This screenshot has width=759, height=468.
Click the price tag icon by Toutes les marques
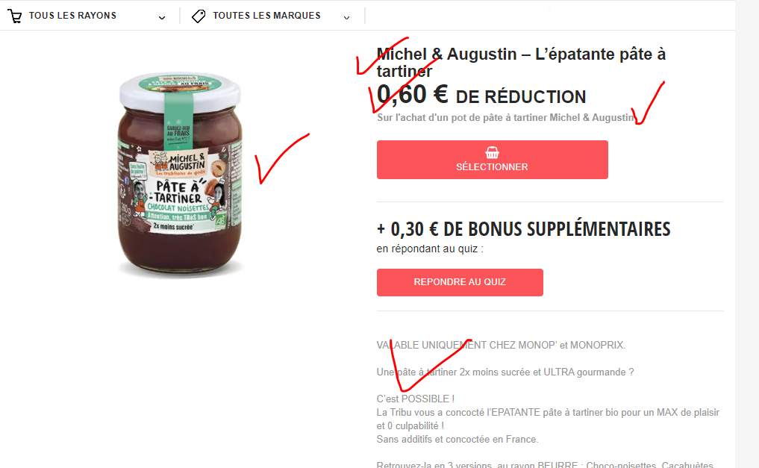tap(199, 16)
